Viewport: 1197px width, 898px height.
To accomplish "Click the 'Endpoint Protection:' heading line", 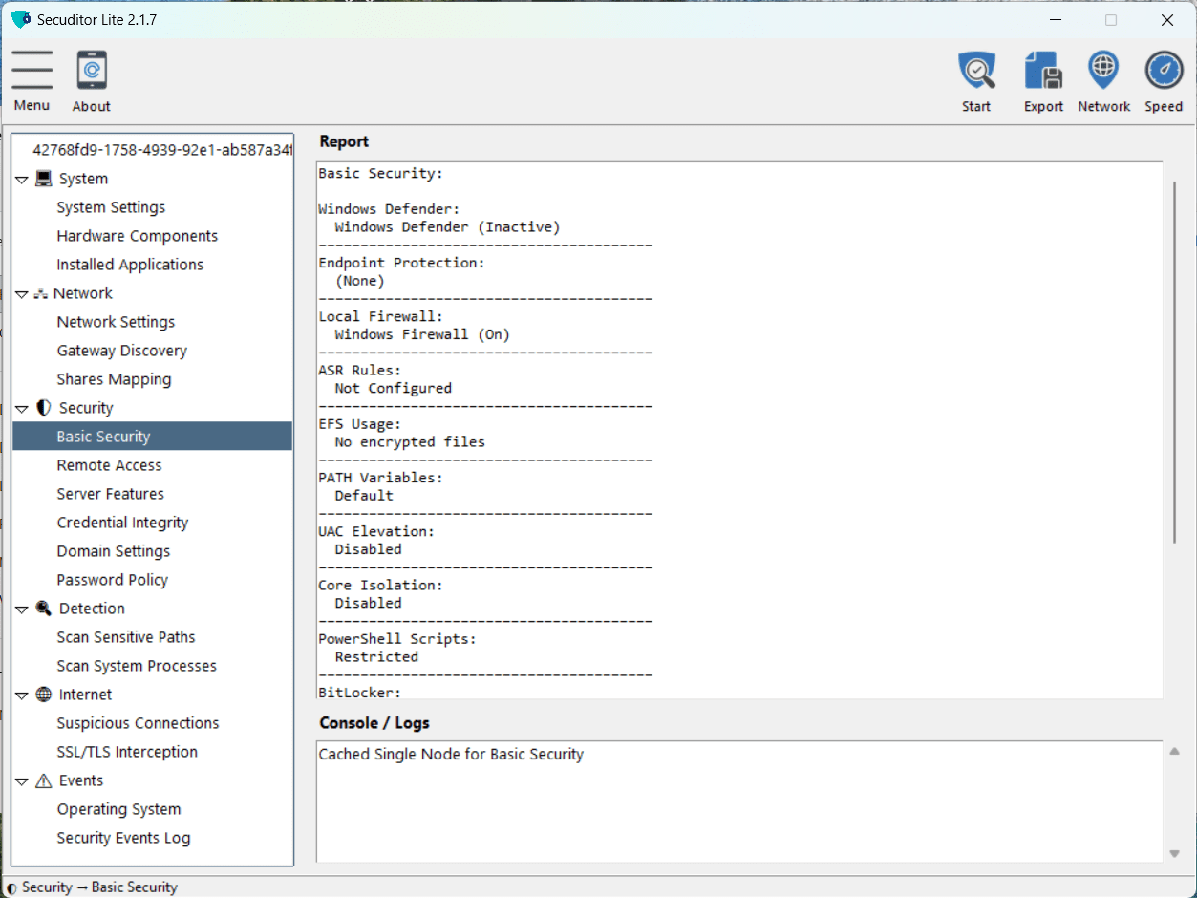I will pyautogui.click(x=401, y=263).
